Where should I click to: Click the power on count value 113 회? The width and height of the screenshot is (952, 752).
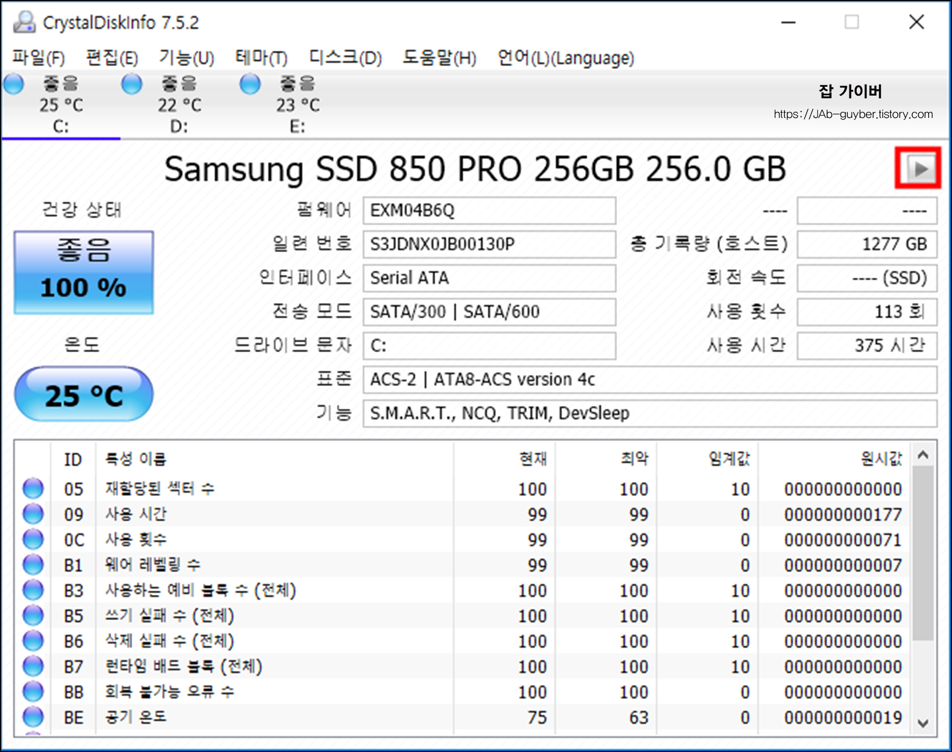coord(867,312)
